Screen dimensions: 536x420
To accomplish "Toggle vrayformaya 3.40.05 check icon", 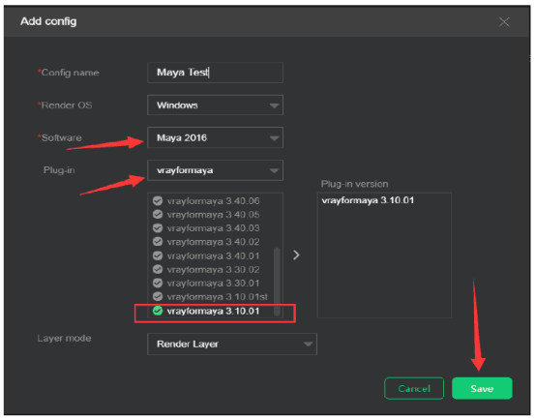I will point(158,215).
